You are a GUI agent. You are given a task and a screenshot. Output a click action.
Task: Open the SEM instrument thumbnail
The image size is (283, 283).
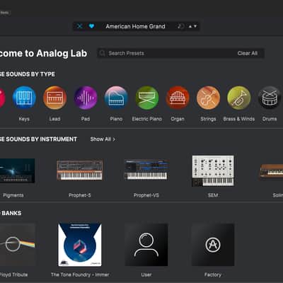(x=213, y=171)
